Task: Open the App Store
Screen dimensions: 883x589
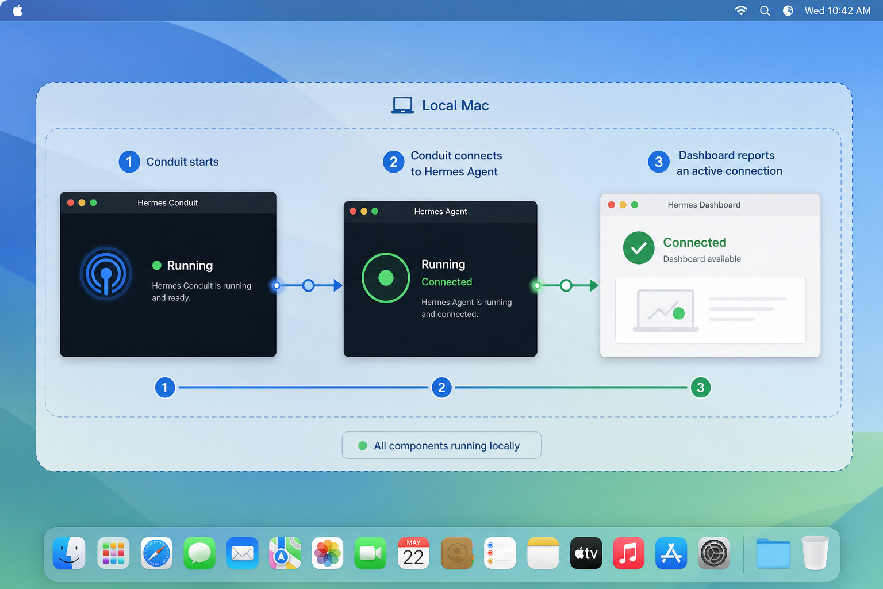Action: tap(671, 553)
